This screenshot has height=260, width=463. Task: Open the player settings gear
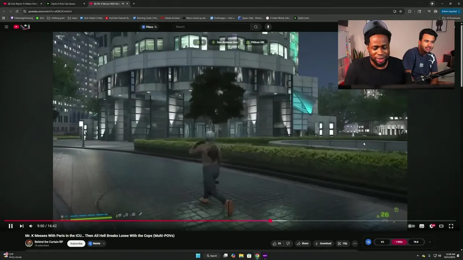point(432,226)
